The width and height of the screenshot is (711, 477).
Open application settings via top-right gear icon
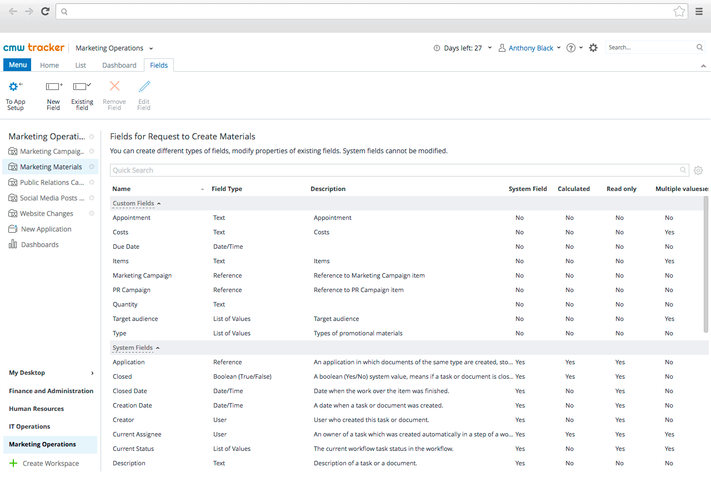tap(593, 48)
